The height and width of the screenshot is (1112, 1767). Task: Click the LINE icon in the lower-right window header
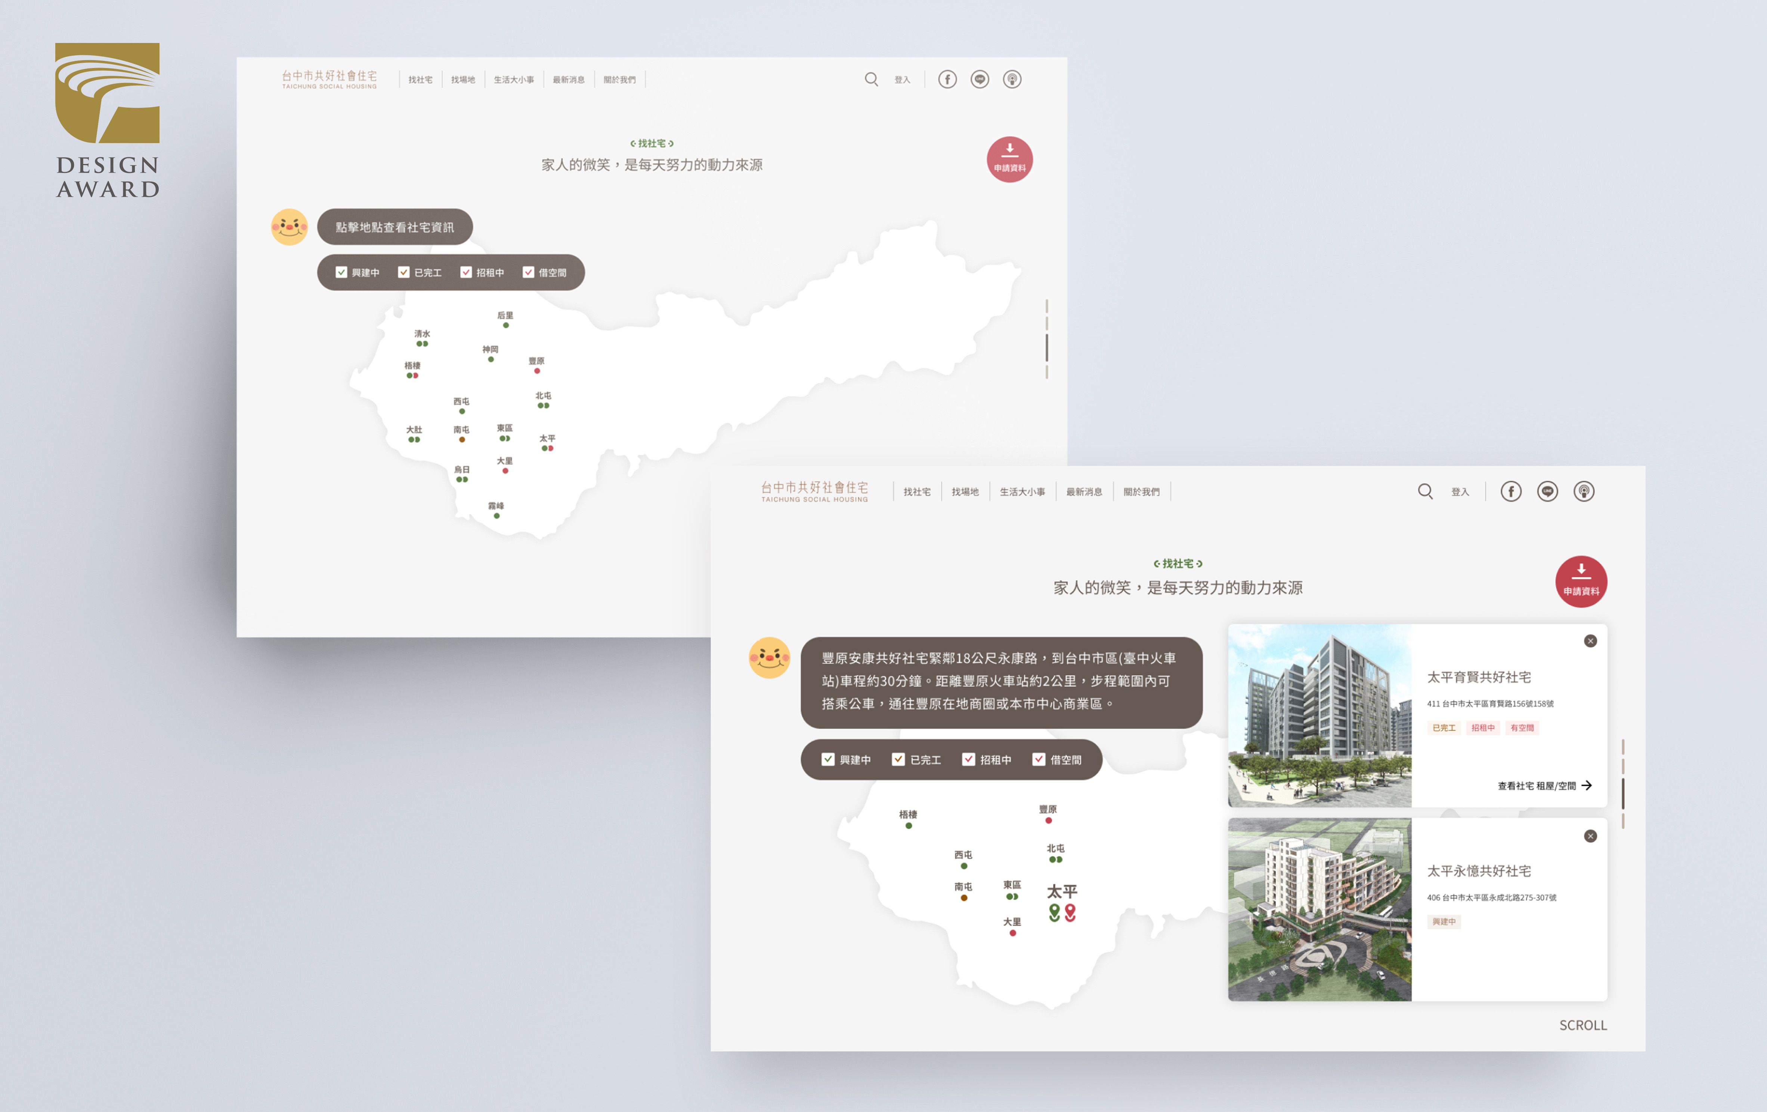tap(1547, 492)
